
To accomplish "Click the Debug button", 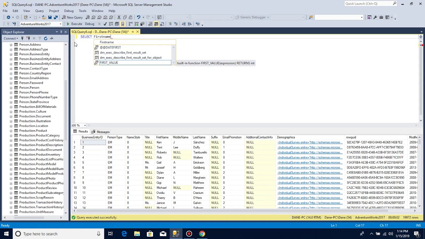I will [90, 24].
